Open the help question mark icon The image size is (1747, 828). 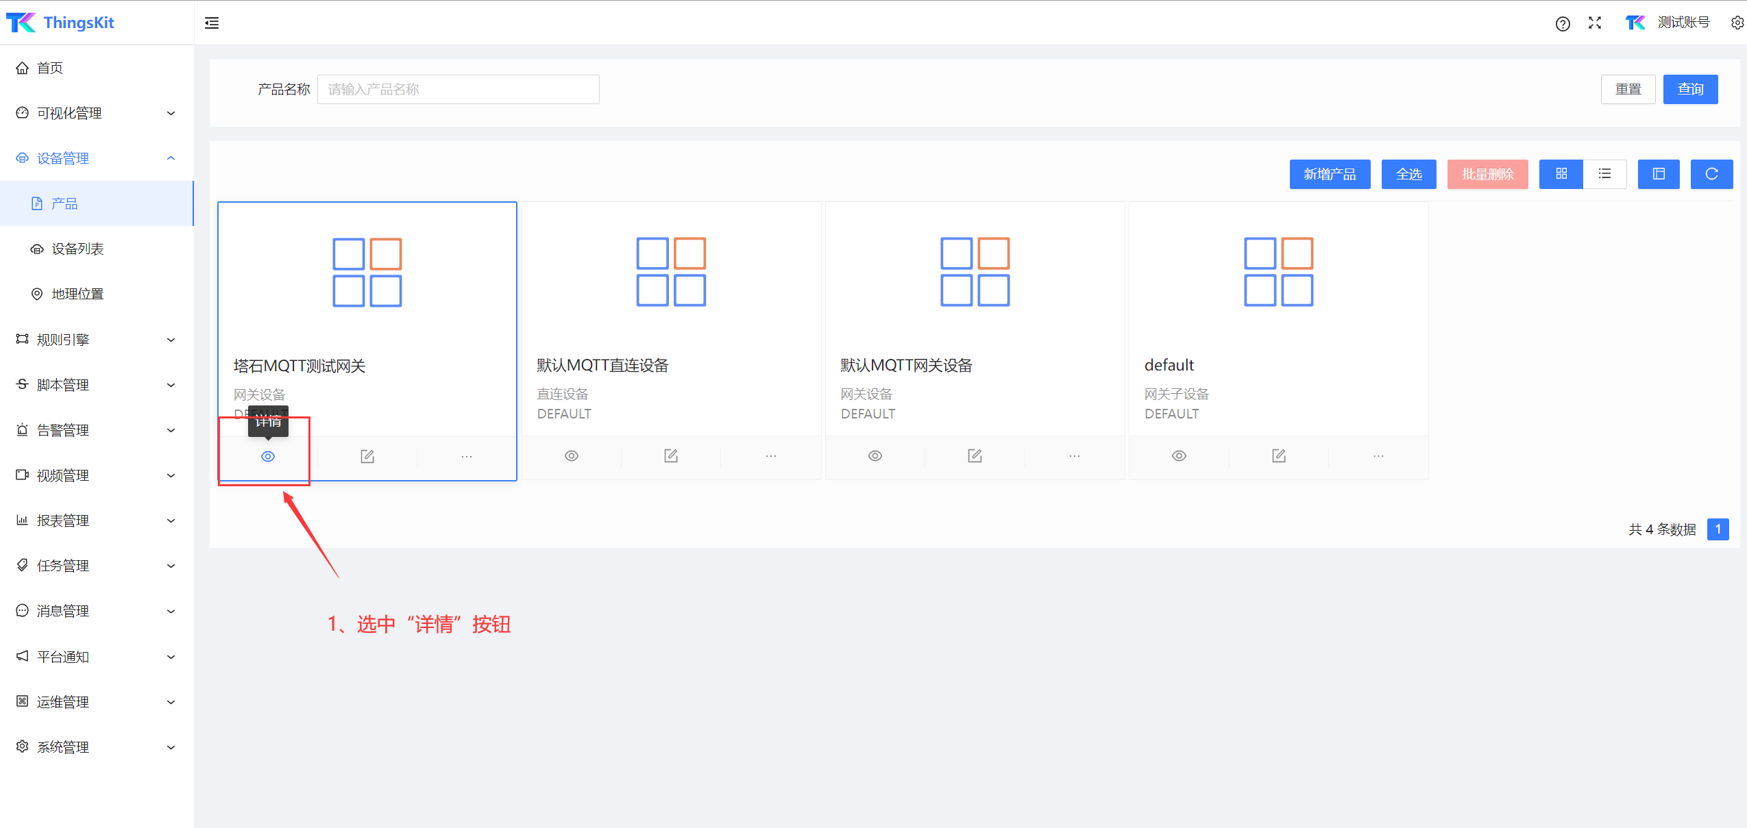tap(1562, 23)
